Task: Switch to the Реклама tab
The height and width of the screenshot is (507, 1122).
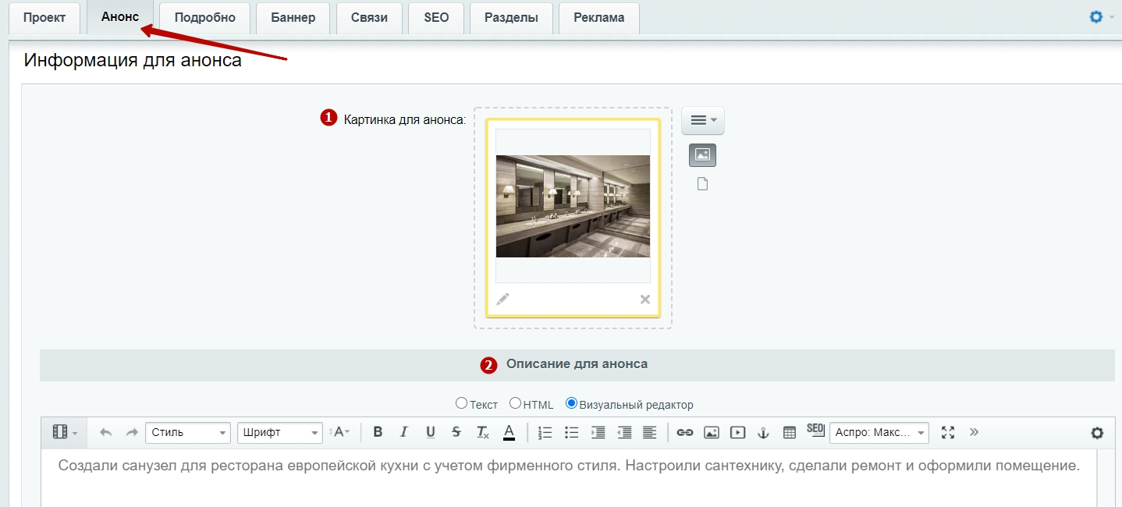Action: tap(599, 18)
